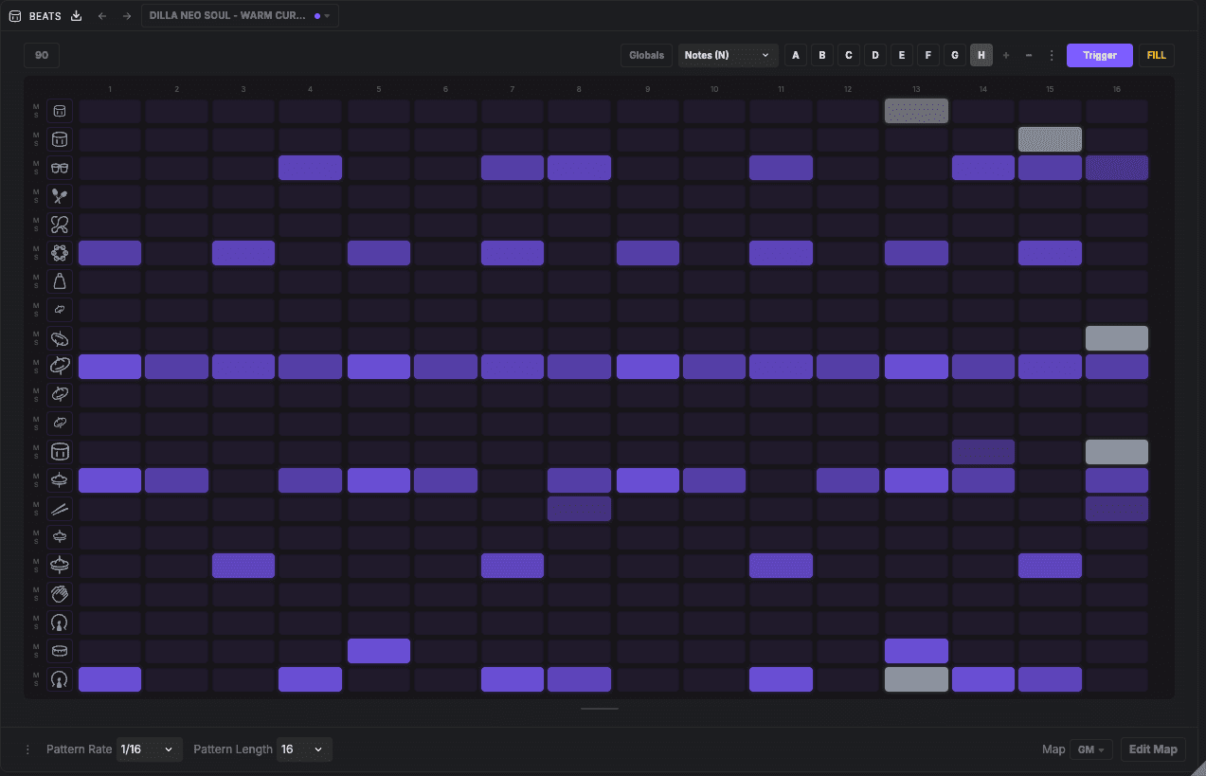
Task: Select the hi-hat icon directly above the drumsticks
Action: (60, 480)
